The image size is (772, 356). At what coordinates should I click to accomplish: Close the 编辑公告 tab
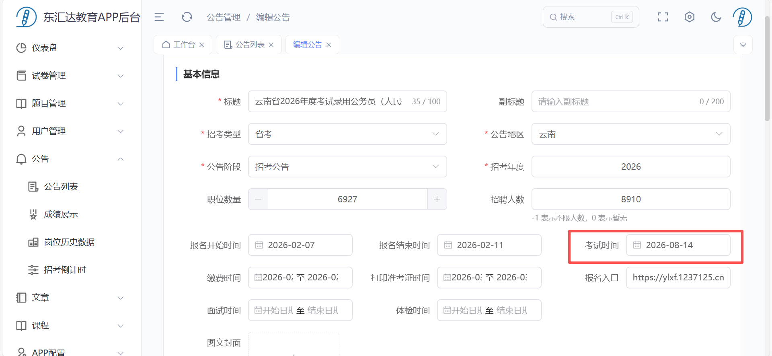click(329, 45)
